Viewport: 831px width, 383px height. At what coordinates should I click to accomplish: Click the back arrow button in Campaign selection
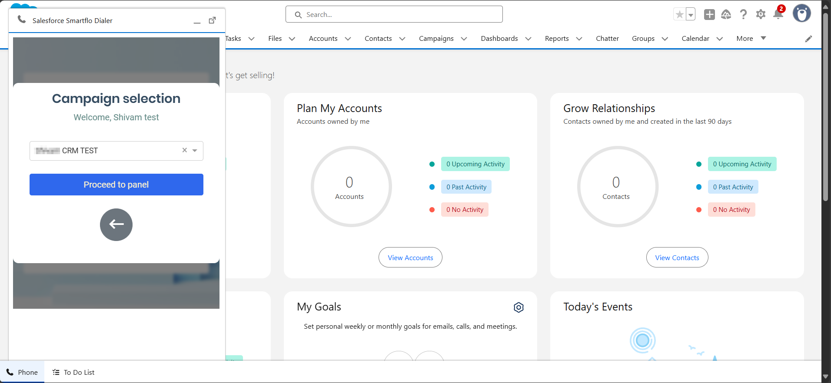coord(116,225)
